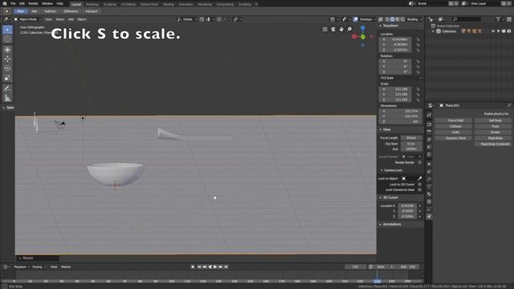Click the Subtract selection mode button
The width and height of the screenshot is (514, 289).
[50, 11]
